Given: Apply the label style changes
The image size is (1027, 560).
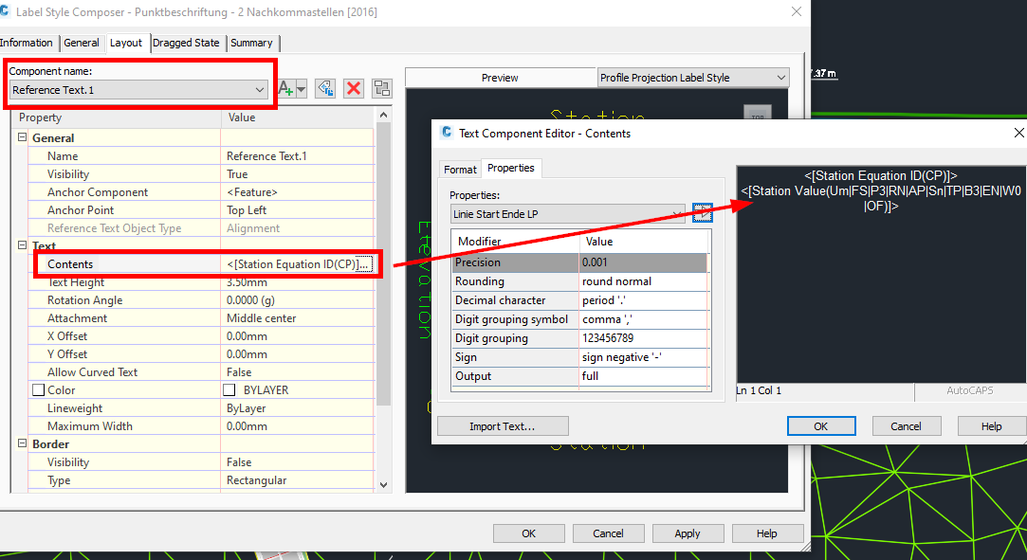Looking at the screenshot, I should coord(688,533).
